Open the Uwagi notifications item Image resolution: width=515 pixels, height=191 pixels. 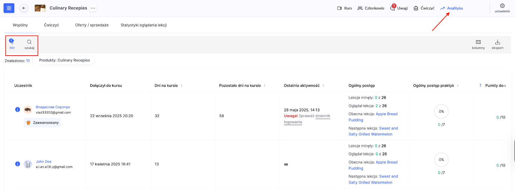(x=399, y=8)
